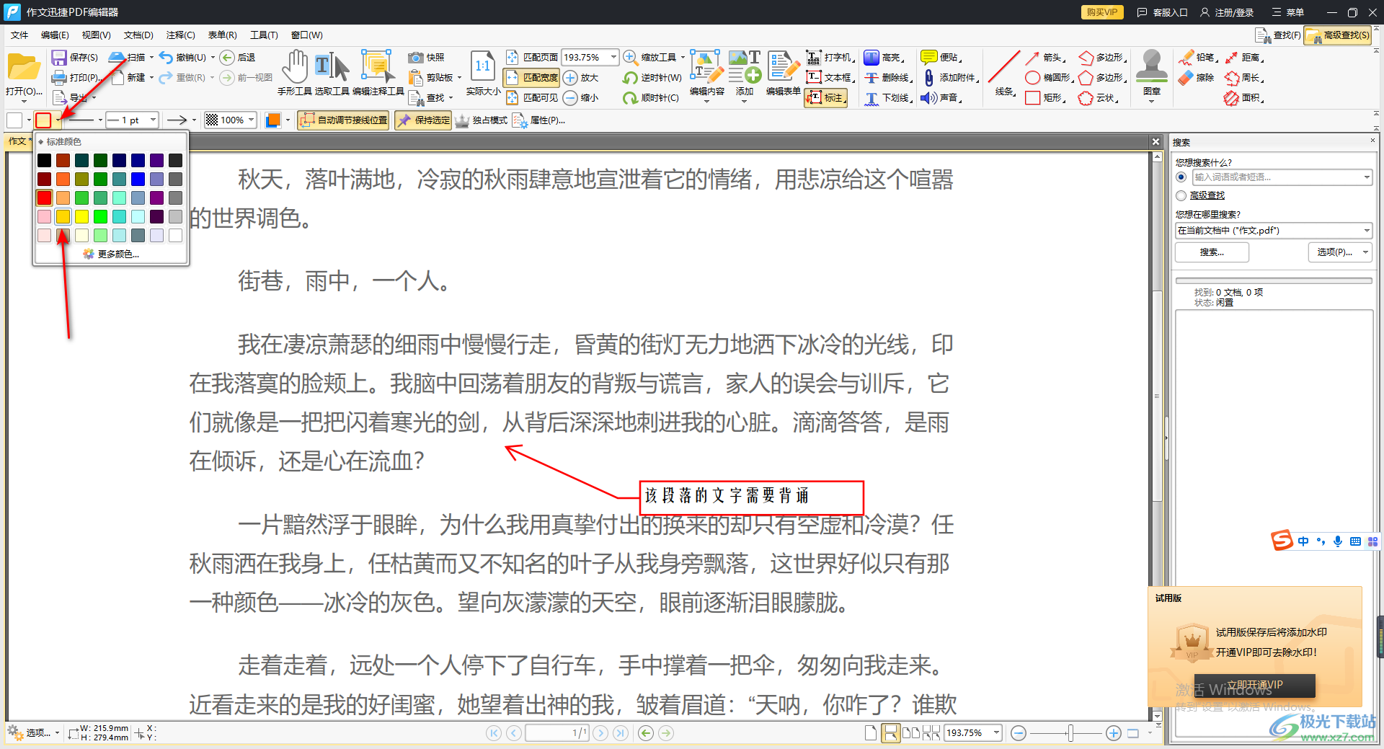Select the Pencil (铅笔) tool
The width and height of the screenshot is (1384, 749).
pyautogui.click(x=1197, y=57)
